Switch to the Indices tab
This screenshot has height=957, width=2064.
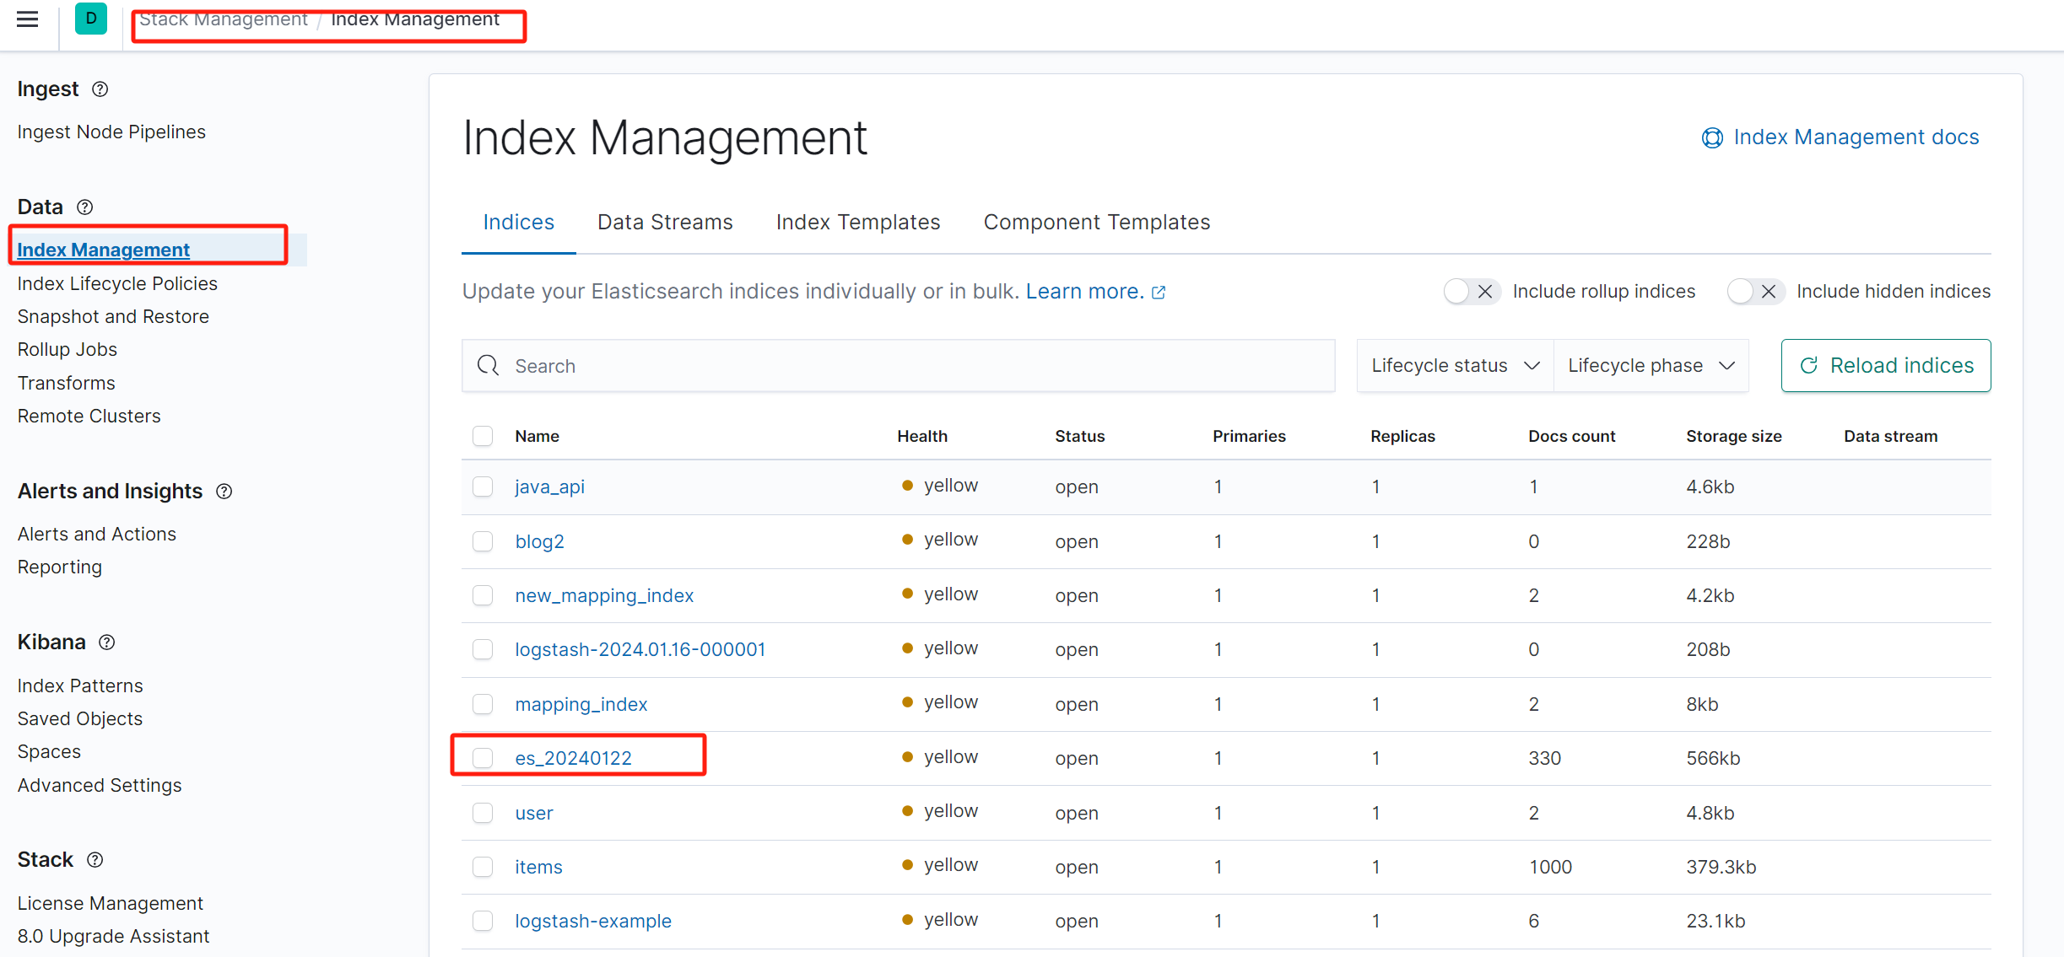click(518, 222)
